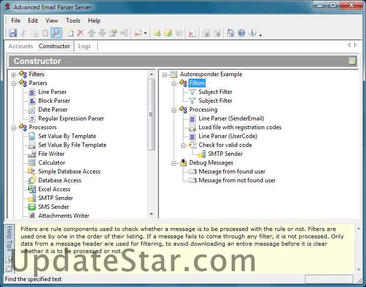The image size is (366, 287).
Task: Click the Simple Database Access icon
Action: tap(31, 172)
